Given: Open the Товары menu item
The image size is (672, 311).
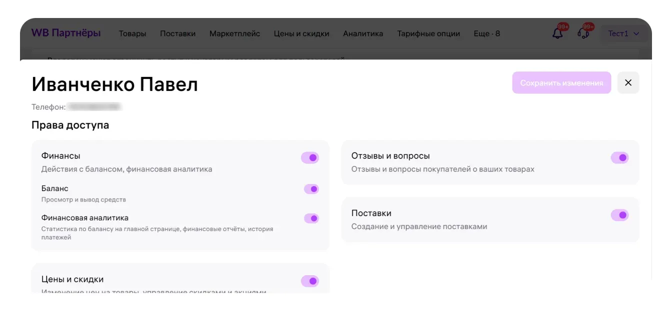Looking at the screenshot, I should point(132,33).
